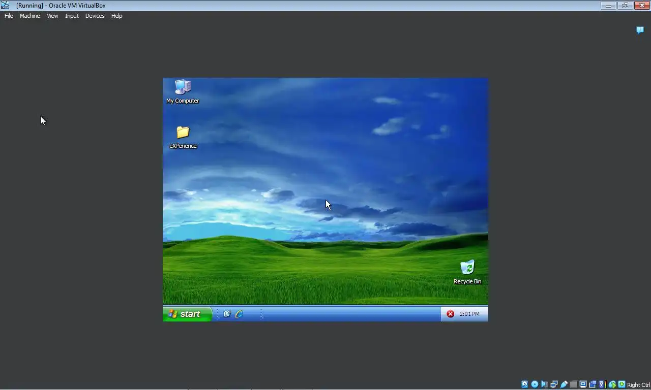Restore down the VirtualBox window

pyautogui.click(x=625, y=6)
